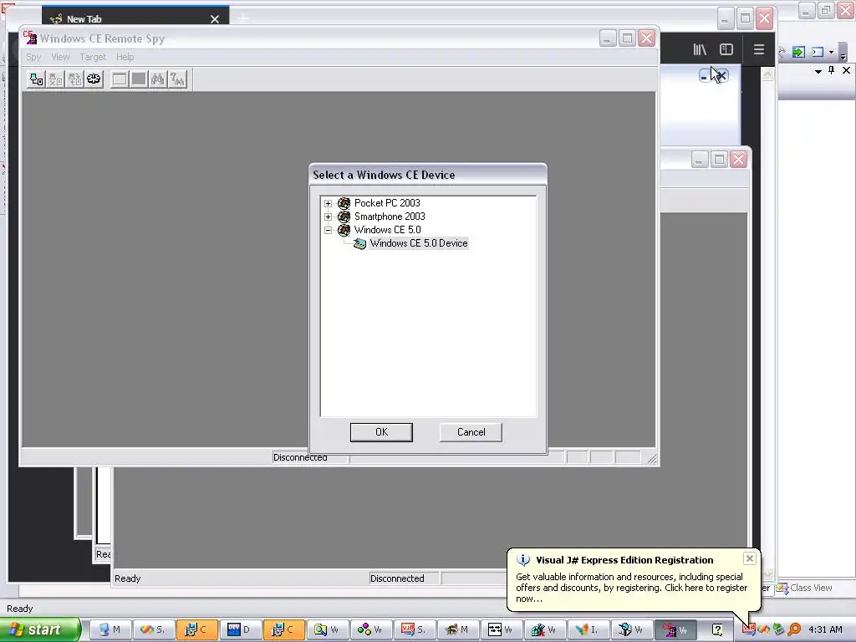856x642 pixels.
Task: Click the question mark binoculars icon
Action: click(177, 79)
